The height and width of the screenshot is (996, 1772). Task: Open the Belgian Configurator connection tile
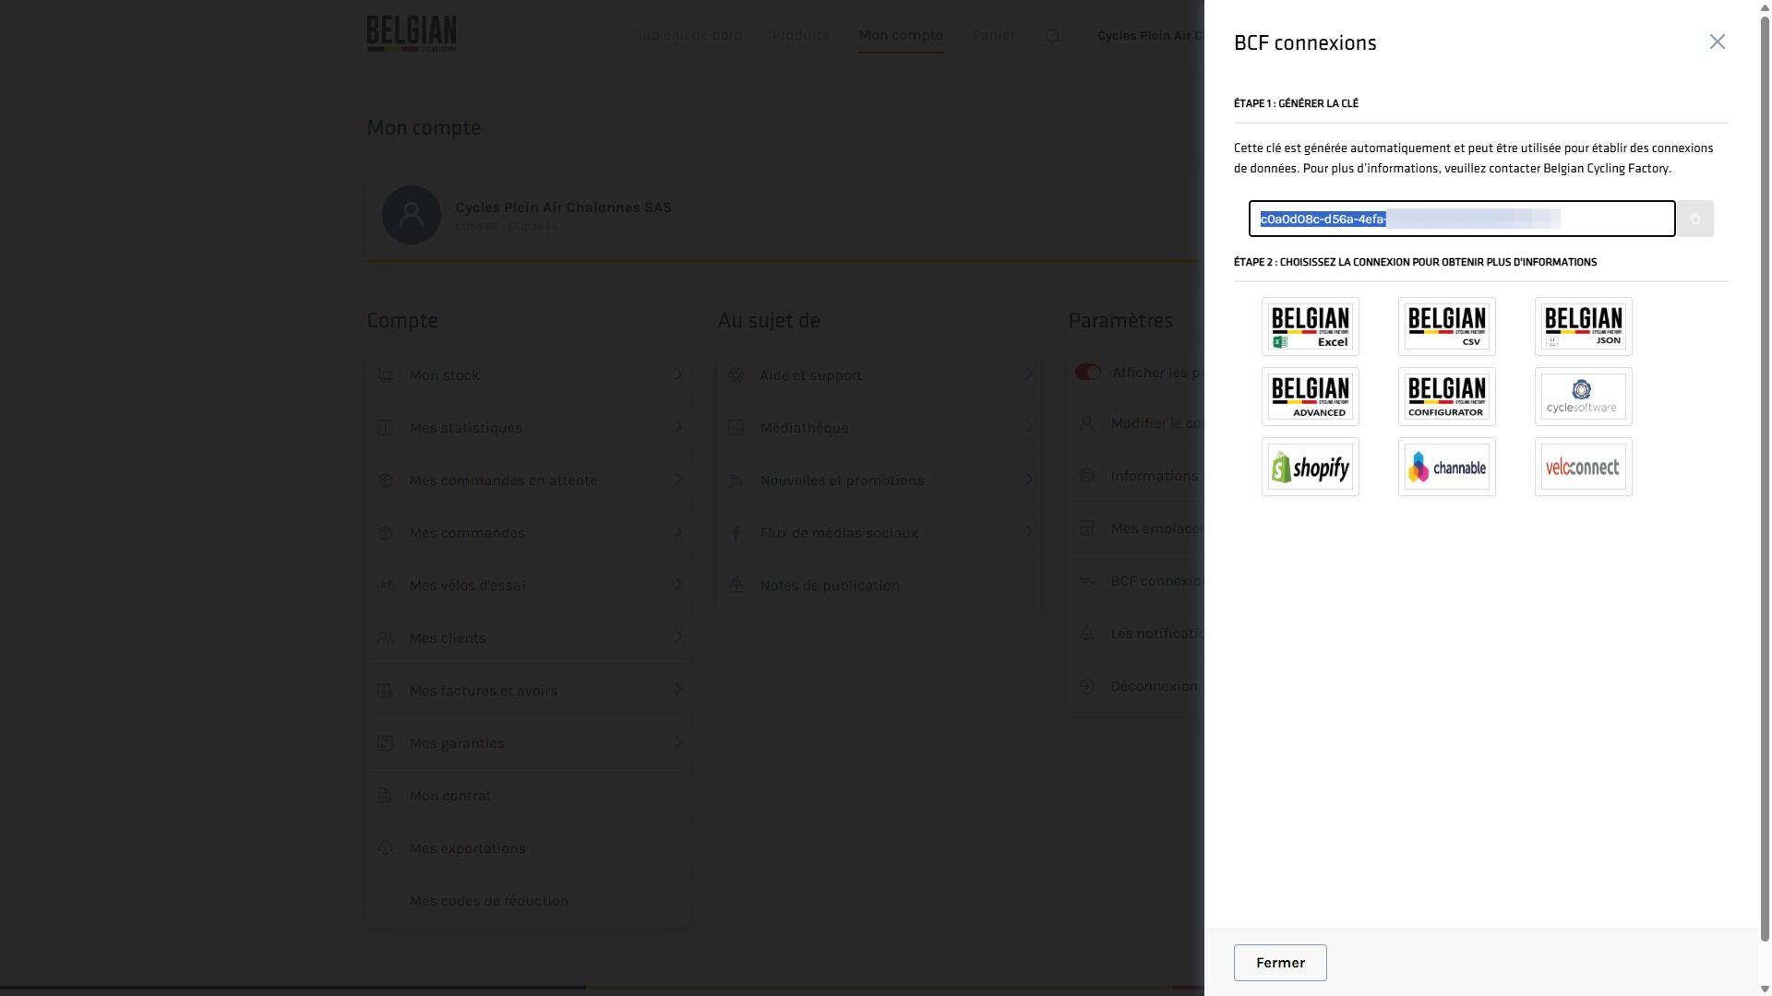pyautogui.click(x=1446, y=397)
